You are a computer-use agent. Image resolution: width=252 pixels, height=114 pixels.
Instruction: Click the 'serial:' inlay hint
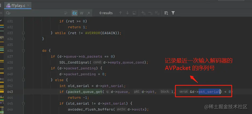click(184, 92)
